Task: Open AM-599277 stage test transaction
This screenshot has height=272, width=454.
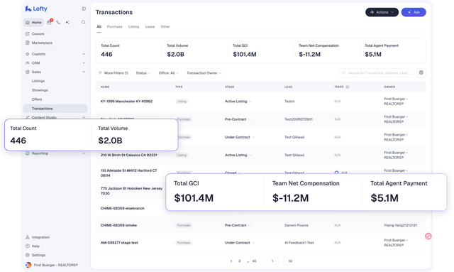Action: 119,243
